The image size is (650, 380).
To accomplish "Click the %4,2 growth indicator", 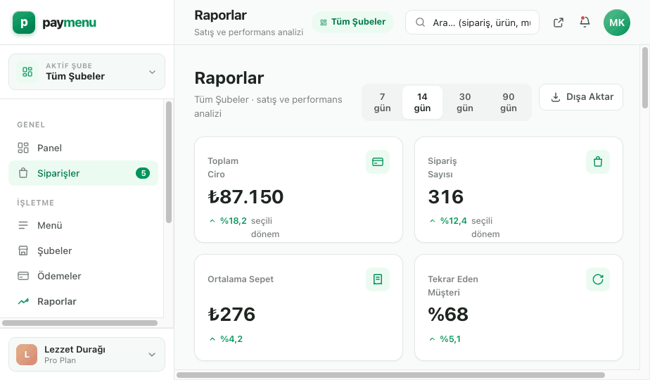I will coord(227,339).
